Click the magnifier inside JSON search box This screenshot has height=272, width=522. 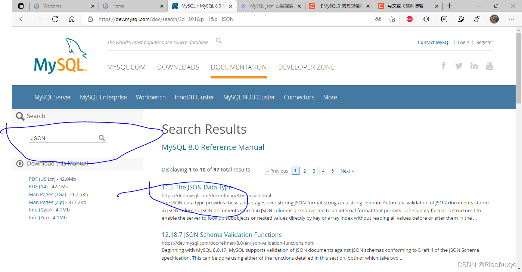tap(102, 138)
